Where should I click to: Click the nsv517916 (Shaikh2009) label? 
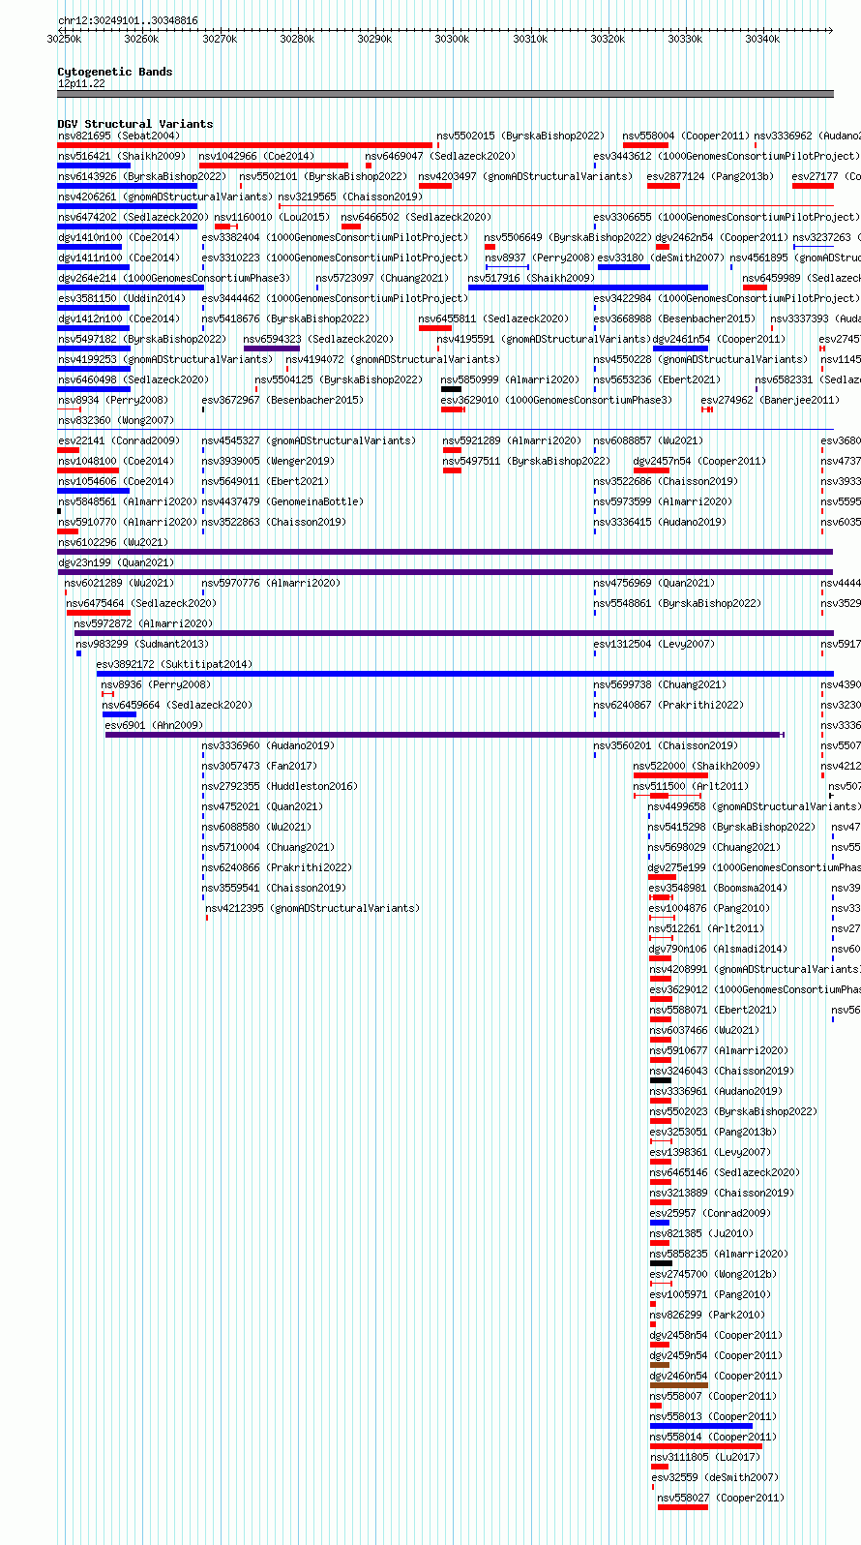531,278
